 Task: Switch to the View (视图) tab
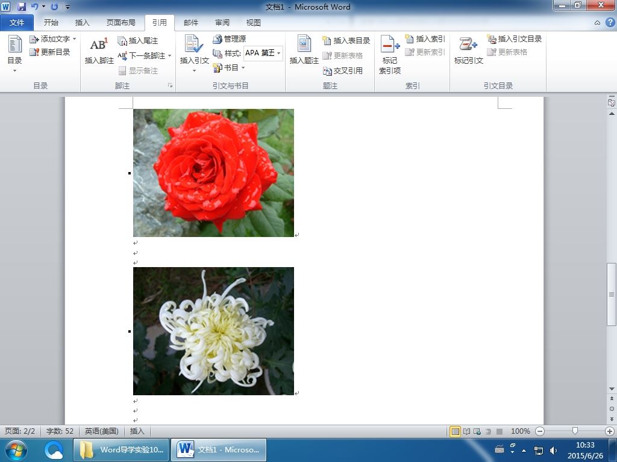click(x=254, y=22)
